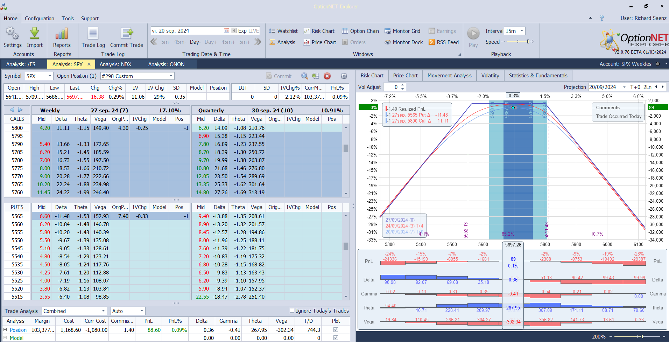Screen dimensions: 669x342
Task: Open the RSS Feed window
Action: tap(444, 42)
